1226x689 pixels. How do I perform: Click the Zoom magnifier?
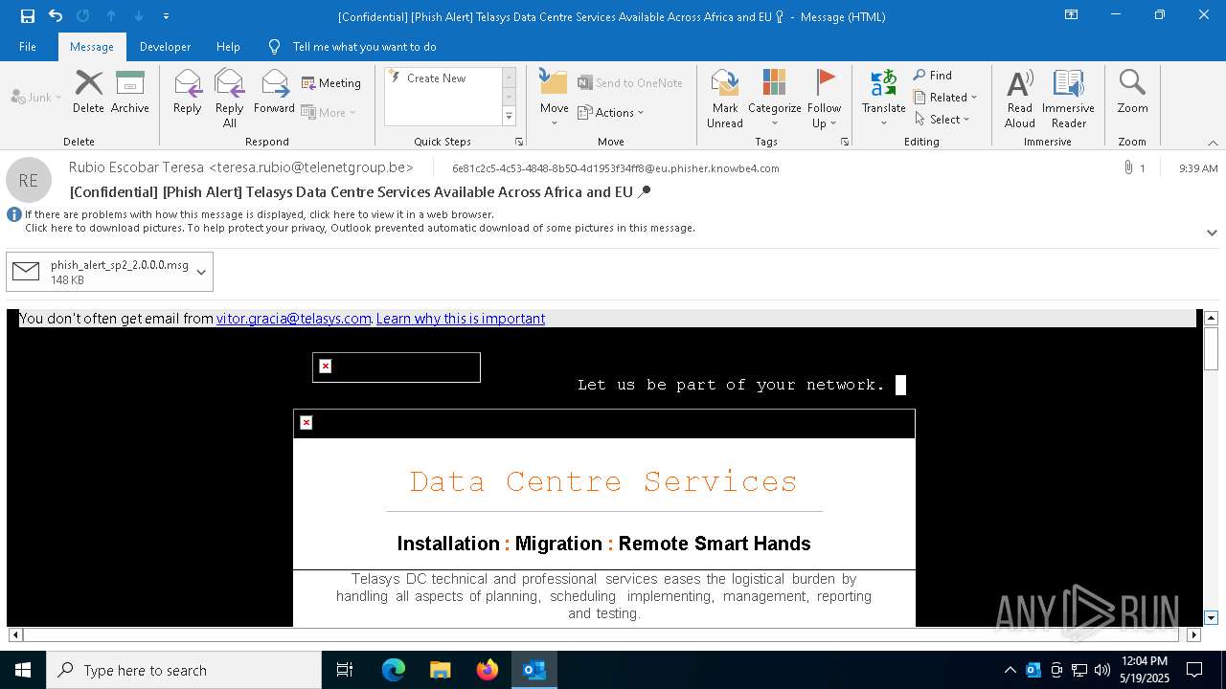pyautogui.click(x=1132, y=92)
